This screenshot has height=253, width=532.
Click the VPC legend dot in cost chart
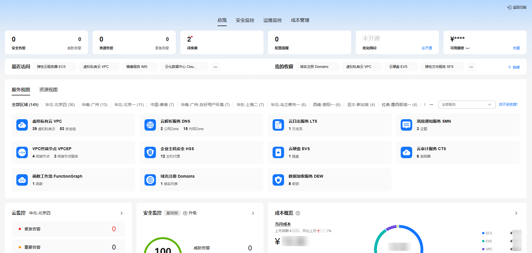483,249
